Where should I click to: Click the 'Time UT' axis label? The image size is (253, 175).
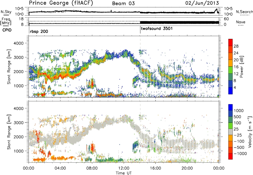pos(124,173)
